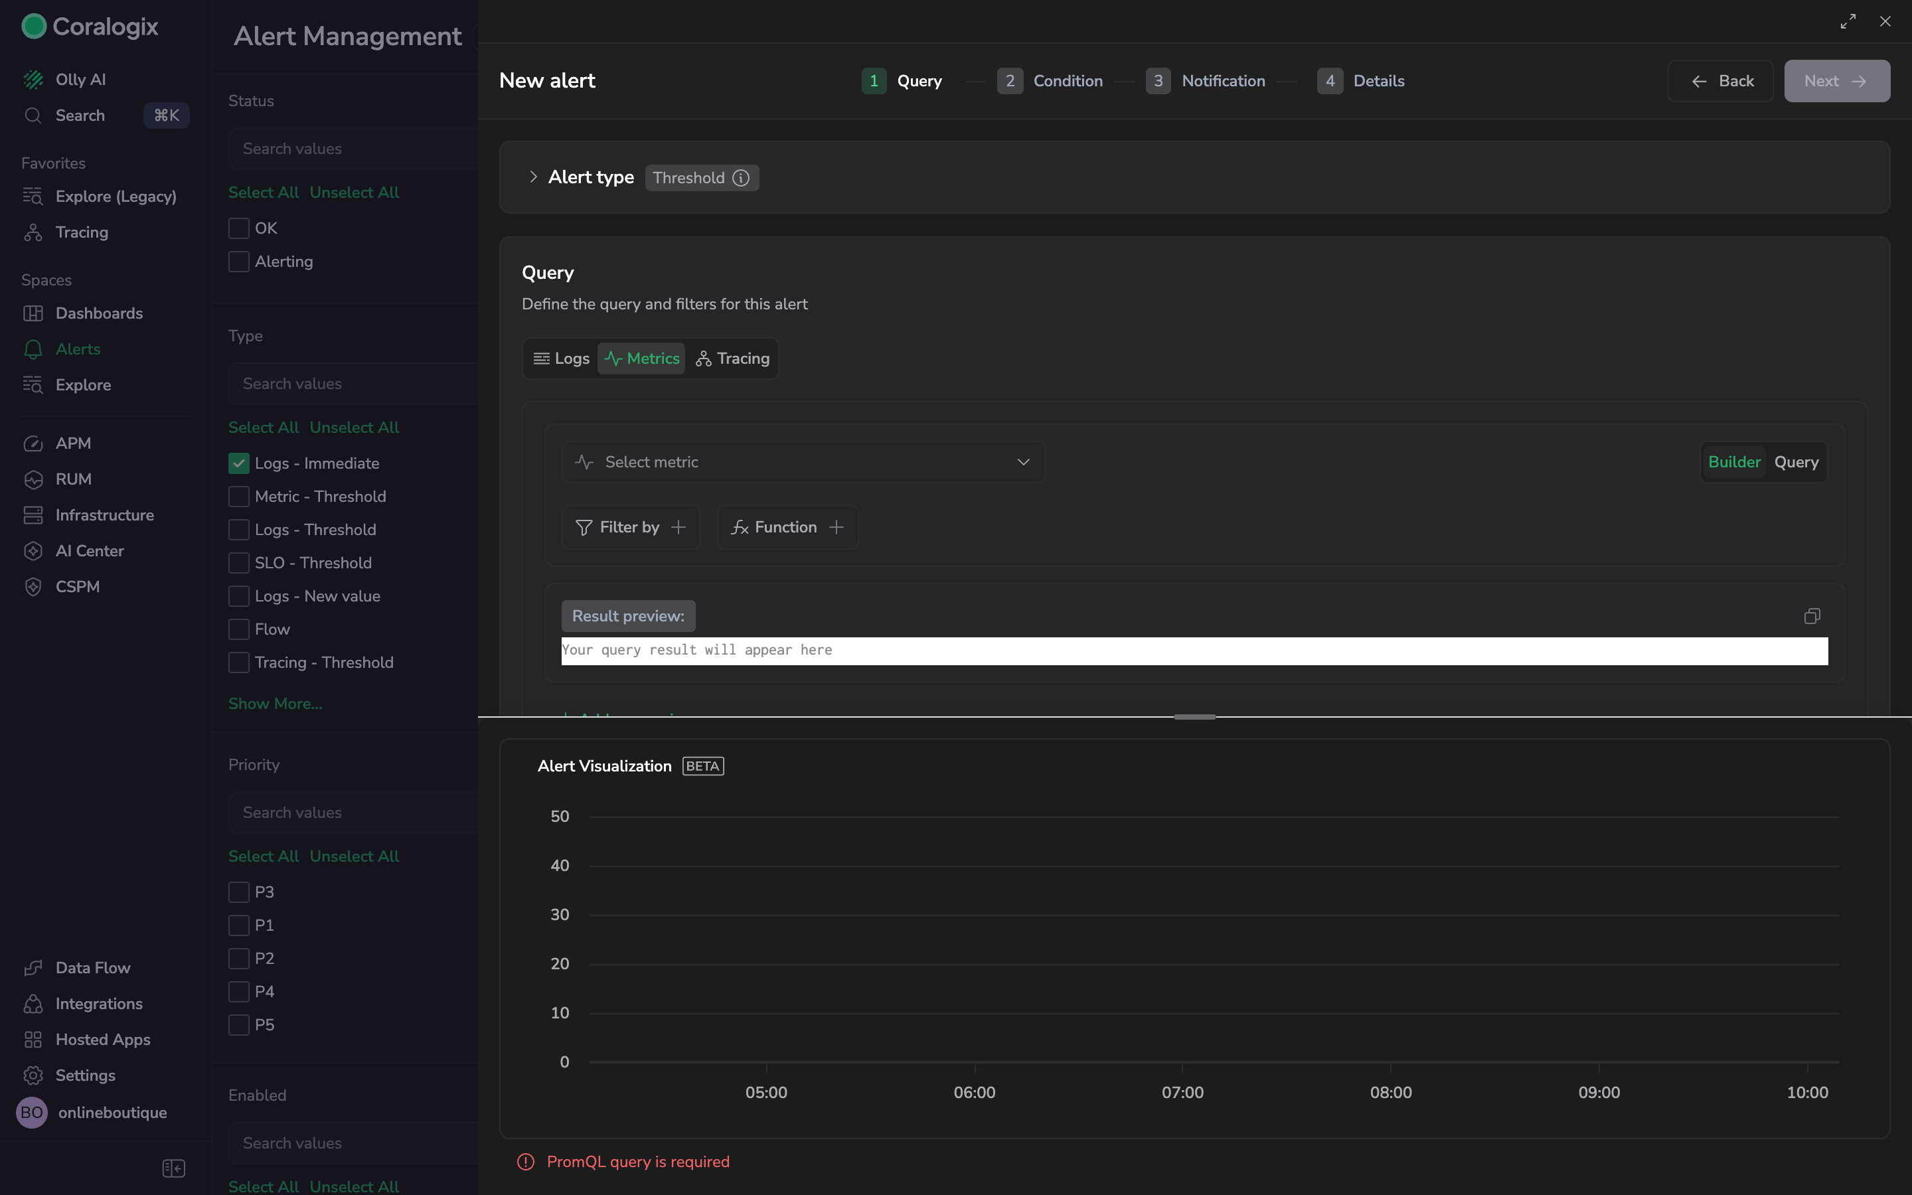Go to Condition step
This screenshot has width=1912, height=1195.
pyautogui.click(x=1050, y=80)
